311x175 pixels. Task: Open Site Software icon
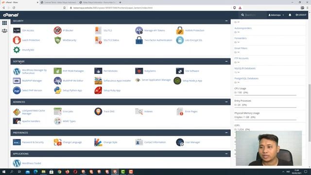click(x=180, y=71)
